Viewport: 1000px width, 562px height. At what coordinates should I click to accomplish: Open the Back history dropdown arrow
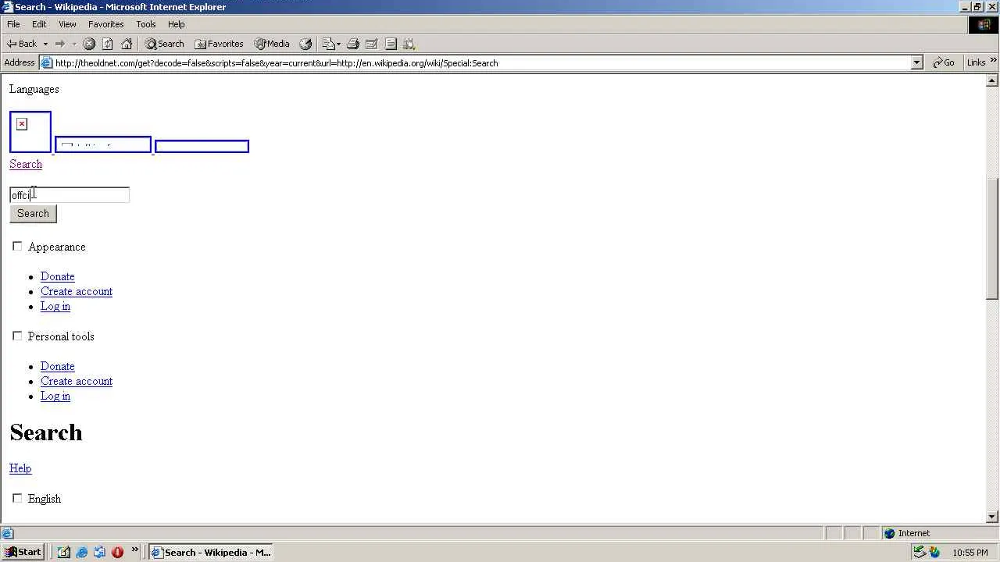click(45, 44)
